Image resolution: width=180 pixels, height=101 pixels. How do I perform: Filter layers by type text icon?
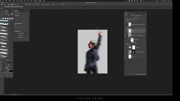135,15
